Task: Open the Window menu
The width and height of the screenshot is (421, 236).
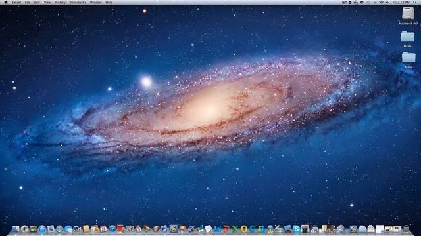Action: [95, 2]
